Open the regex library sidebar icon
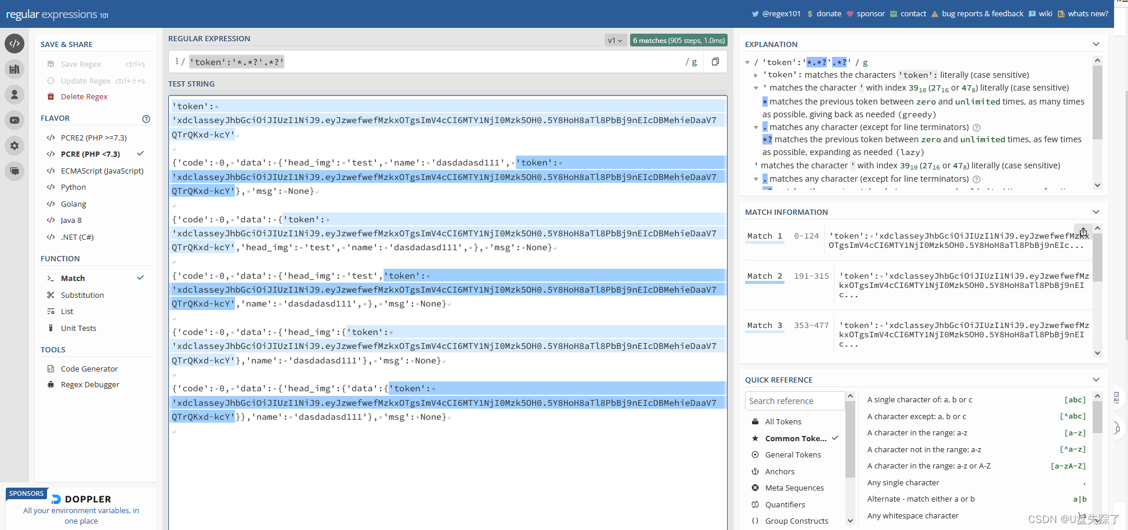 [x=15, y=69]
